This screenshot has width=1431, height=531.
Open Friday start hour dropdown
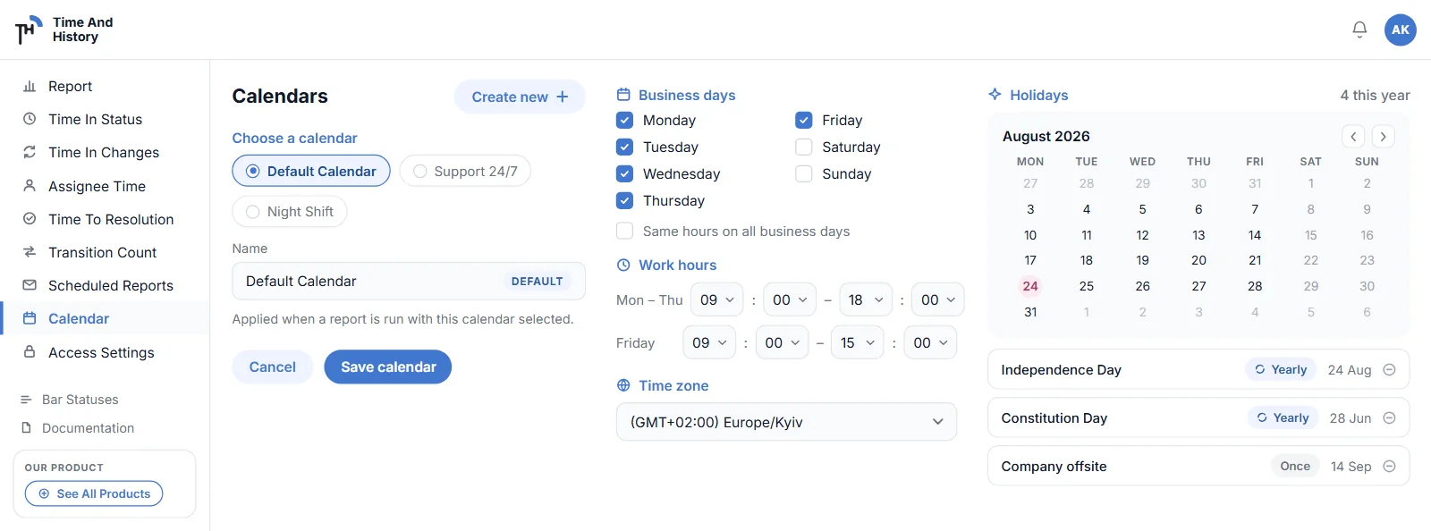coord(709,342)
